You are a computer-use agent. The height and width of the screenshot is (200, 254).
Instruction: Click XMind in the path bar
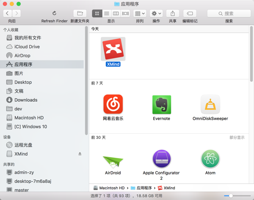click(x=166, y=188)
